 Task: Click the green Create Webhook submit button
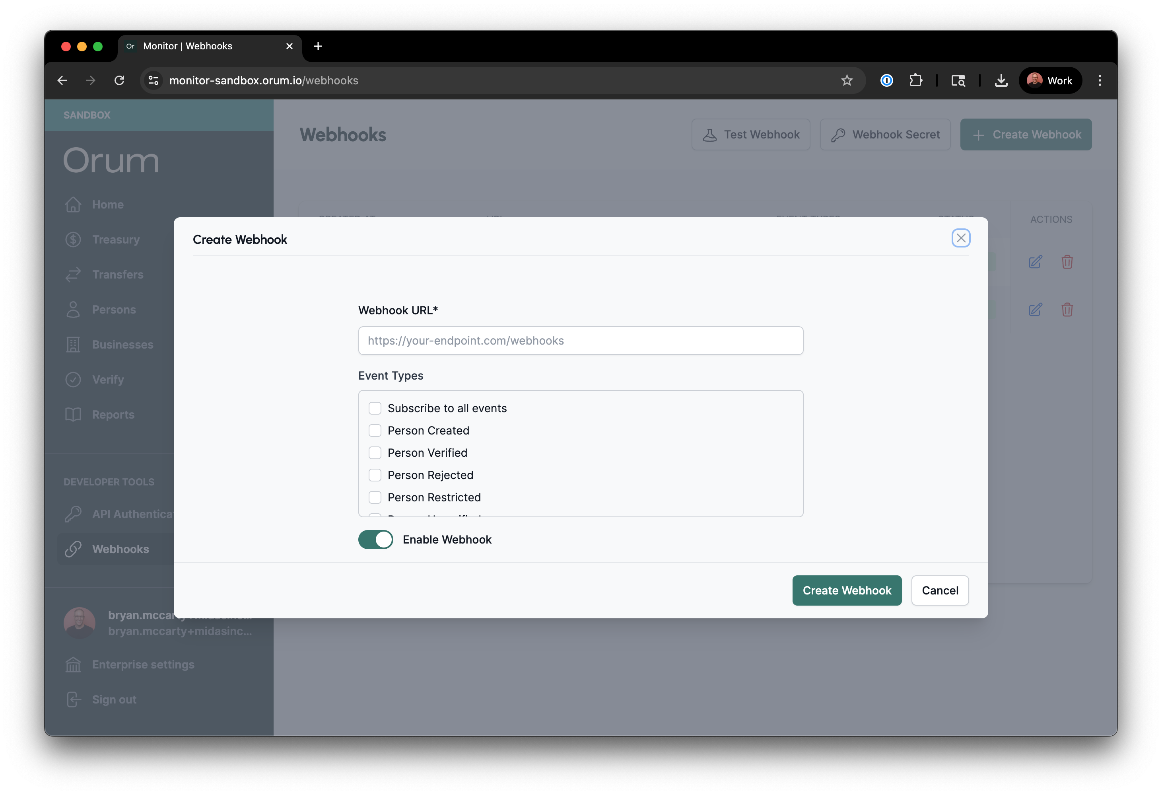(x=847, y=590)
